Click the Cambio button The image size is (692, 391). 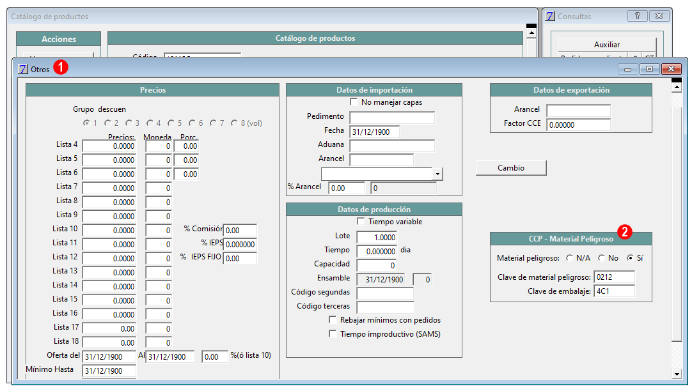point(511,168)
